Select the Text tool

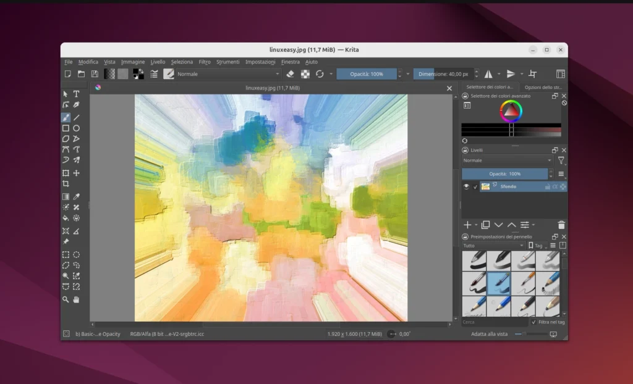click(x=75, y=94)
